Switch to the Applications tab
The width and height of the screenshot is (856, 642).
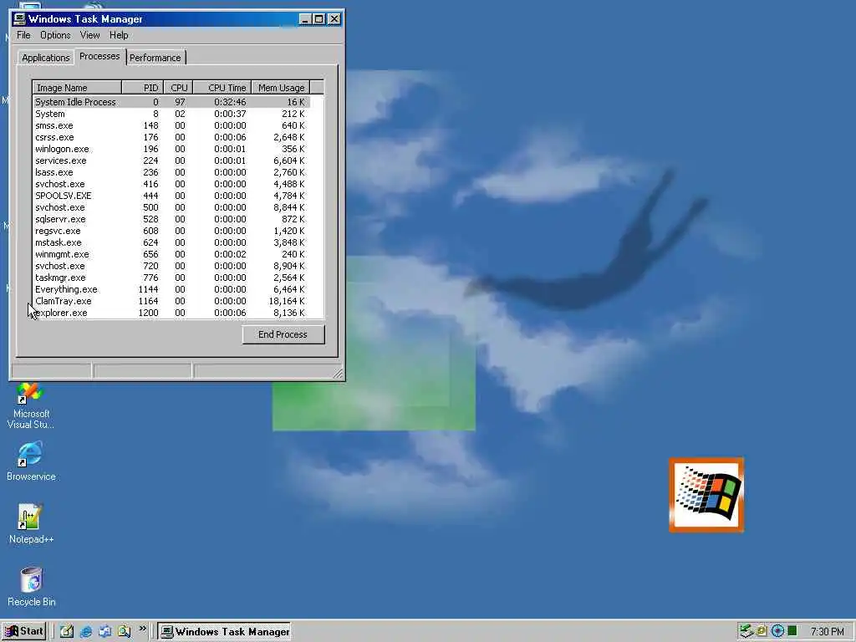tap(46, 58)
